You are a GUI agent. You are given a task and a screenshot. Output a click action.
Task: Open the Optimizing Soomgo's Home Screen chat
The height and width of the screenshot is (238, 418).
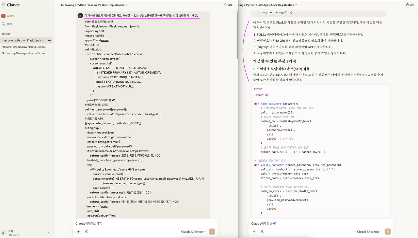[x=24, y=53]
